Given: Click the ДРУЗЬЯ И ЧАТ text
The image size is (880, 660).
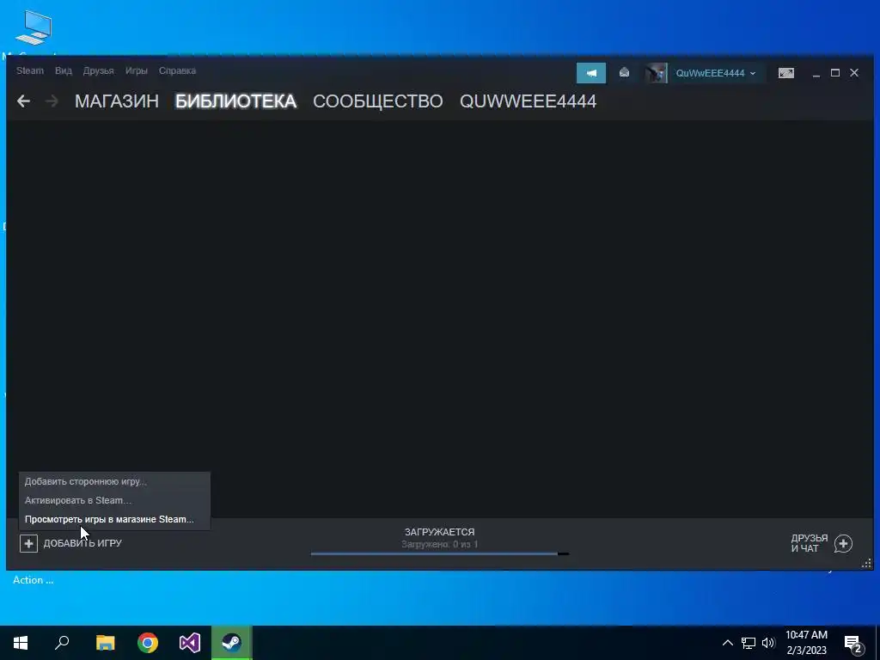Looking at the screenshot, I should coord(810,543).
